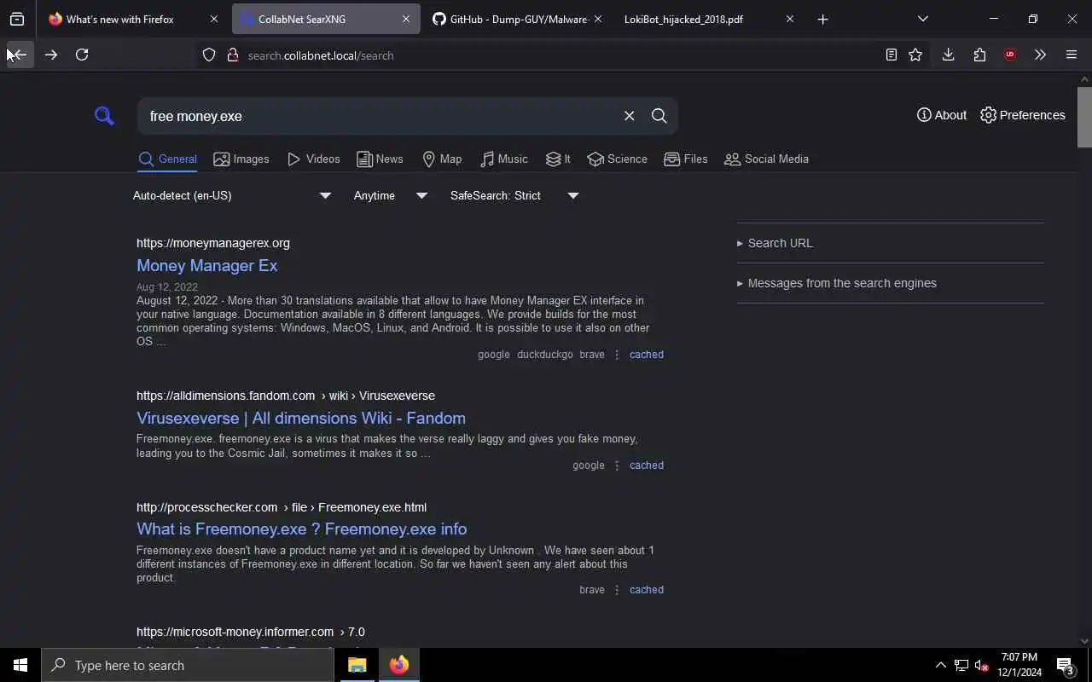Viewport: 1092px width, 682px height.
Task: Open Preferences settings
Action: click(x=1023, y=115)
